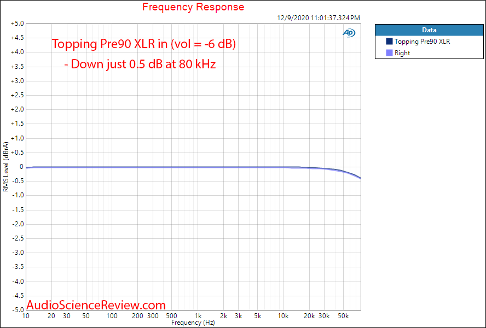
Task: Click the +1.5 label on the level axis
Action: (18, 124)
